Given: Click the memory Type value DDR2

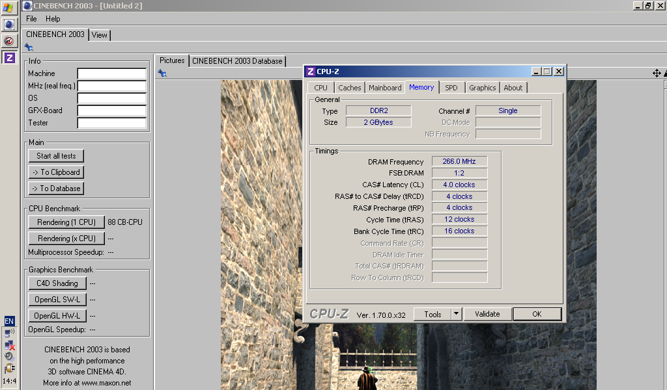Looking at the screenshot, I should coord(378,110).
